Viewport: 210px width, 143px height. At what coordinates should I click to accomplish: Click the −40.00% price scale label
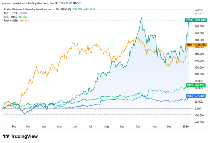click(x=199, y=122)
